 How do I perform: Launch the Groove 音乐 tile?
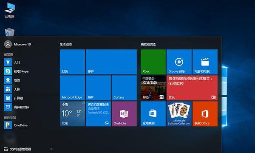(179, 62)
